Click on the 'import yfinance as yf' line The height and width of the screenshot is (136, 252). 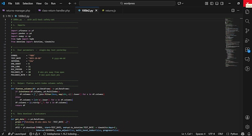coord(22,30)
